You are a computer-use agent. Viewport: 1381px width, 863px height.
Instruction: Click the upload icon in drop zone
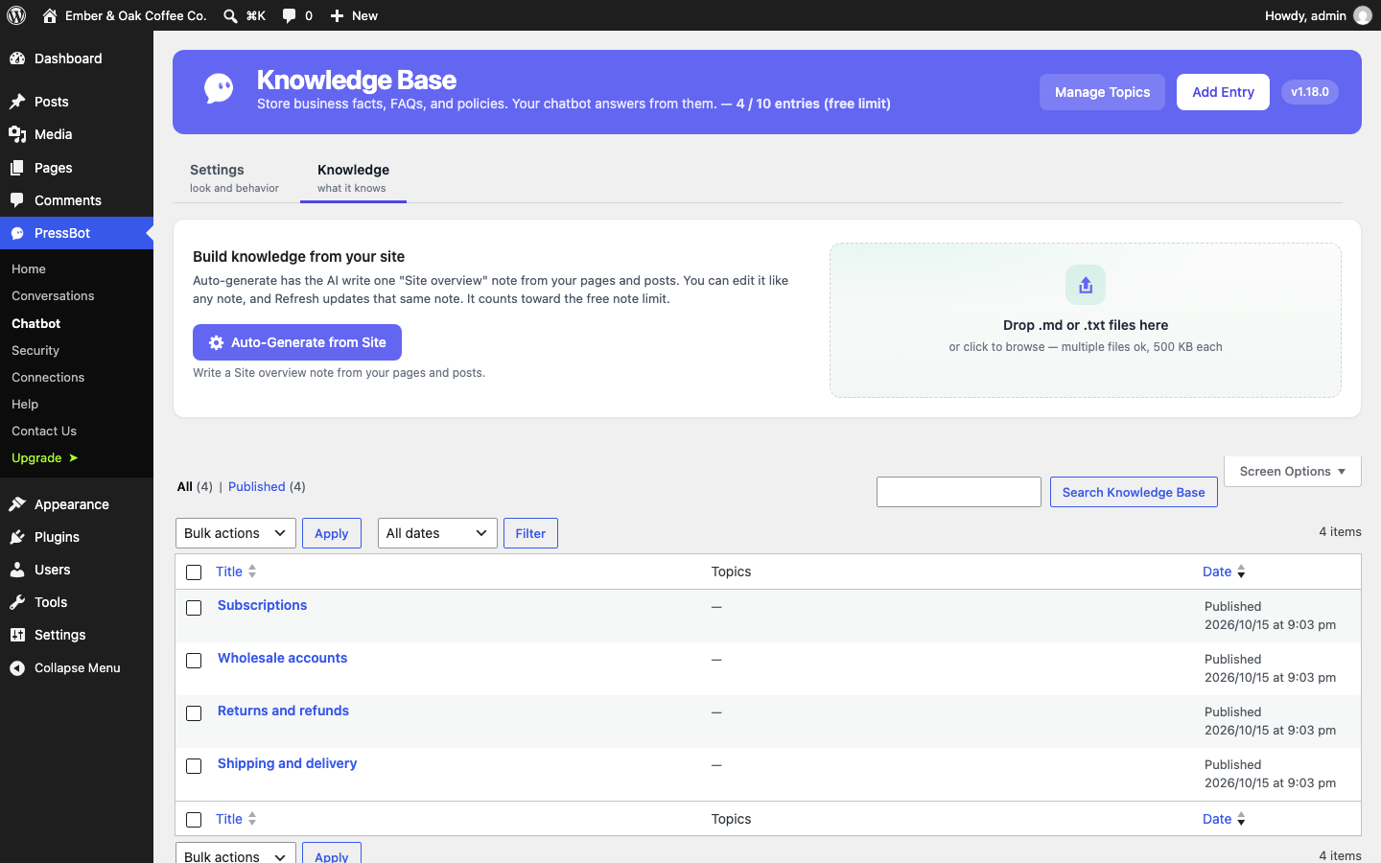pyautogui.click(x=1086, y=285)
